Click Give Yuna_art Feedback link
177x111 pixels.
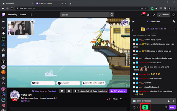44,91
